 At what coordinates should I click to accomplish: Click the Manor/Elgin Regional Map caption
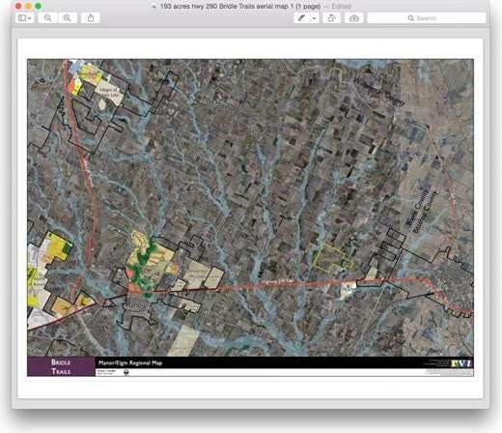tap(130, 362)
